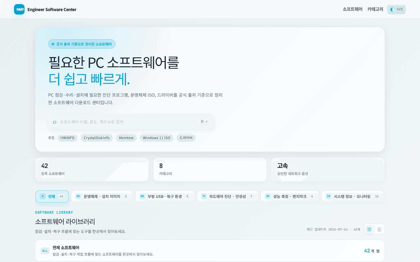420x262 pixels.
Task: Click the half-moon theme icon
Action: tap(392, 10)
